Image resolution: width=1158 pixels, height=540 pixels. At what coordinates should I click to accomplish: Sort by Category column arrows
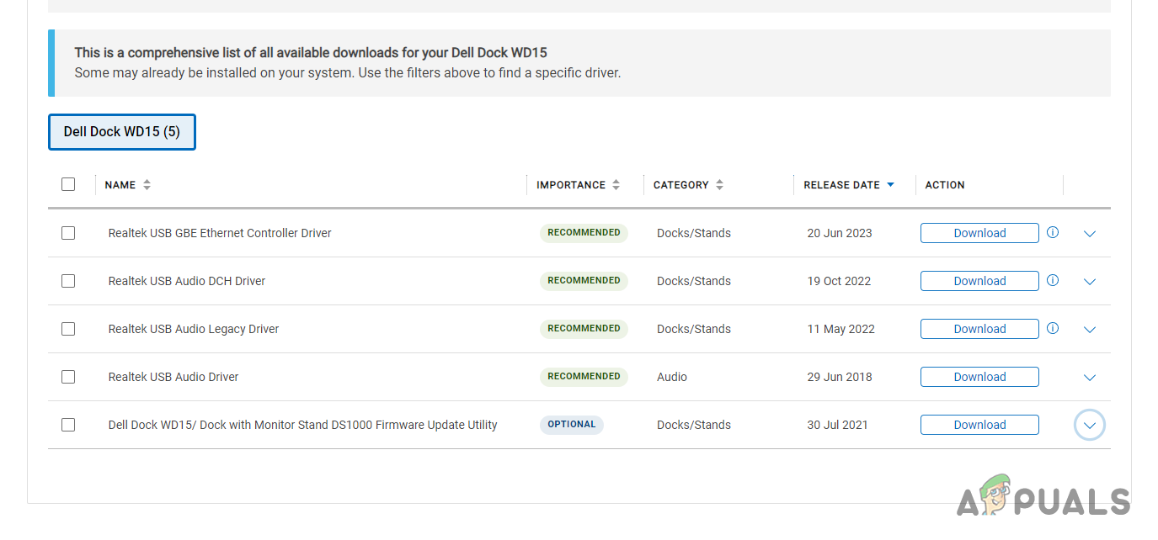click(x=719, y=185)
